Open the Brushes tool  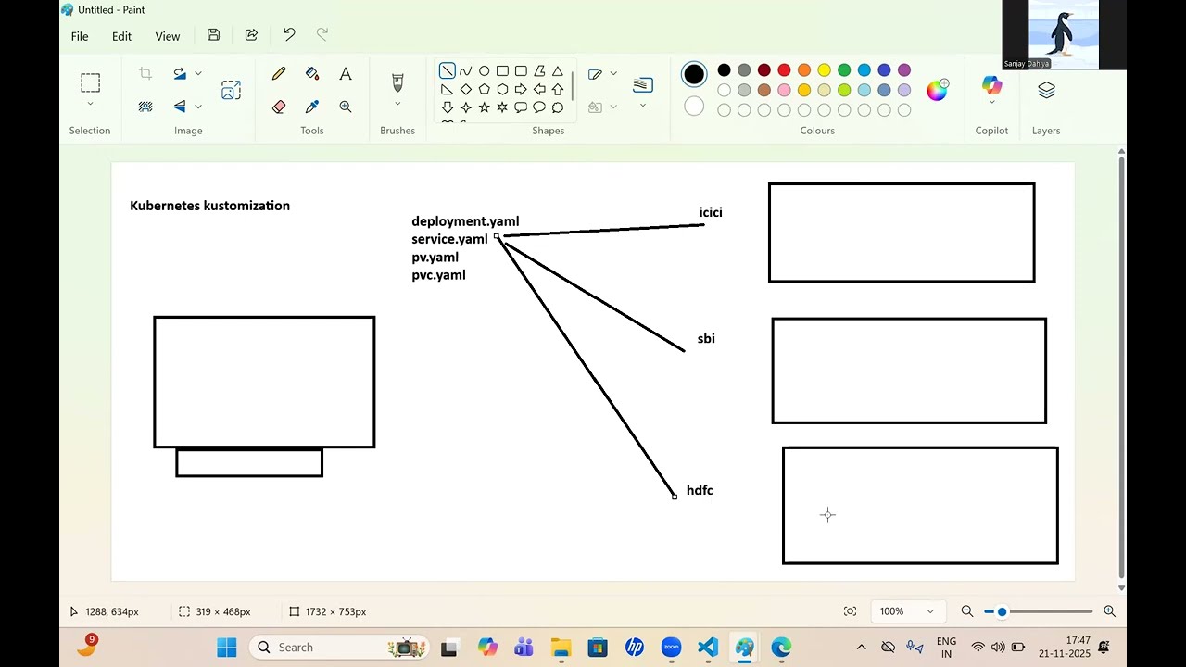(397, 83)
